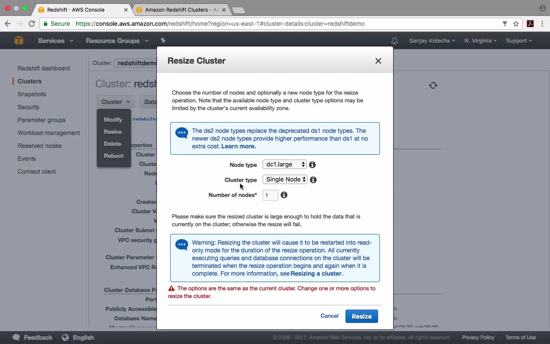Close the Amazon Redshift Clusters tab
This screenshot has width=550, height=344.
[x=225, y=9]
